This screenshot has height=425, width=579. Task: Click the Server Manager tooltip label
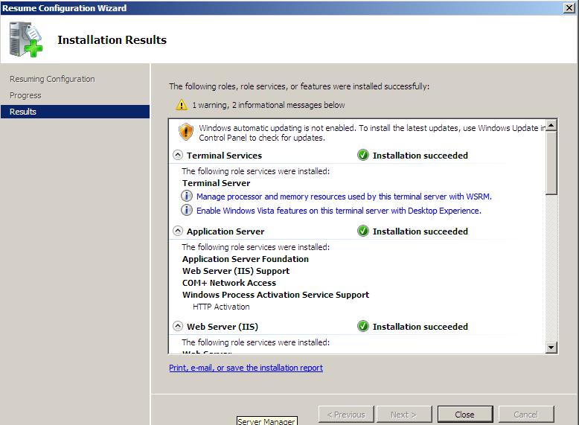(x=266, y=421)
